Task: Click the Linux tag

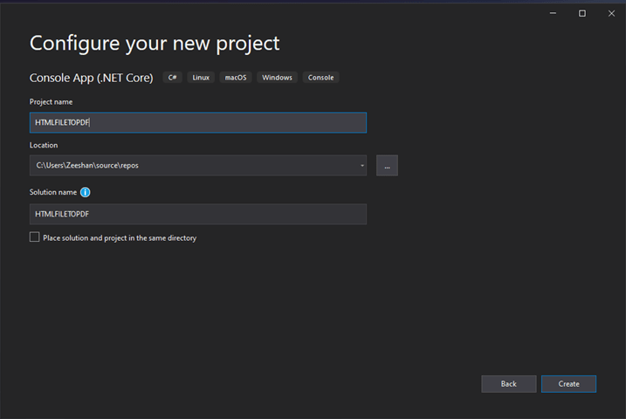Action: [201, 78]
